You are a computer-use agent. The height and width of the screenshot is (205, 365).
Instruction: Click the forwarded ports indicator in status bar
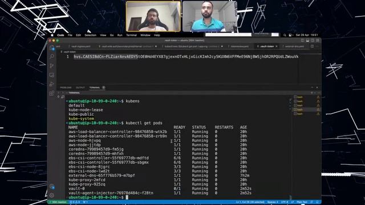(85, 202)
